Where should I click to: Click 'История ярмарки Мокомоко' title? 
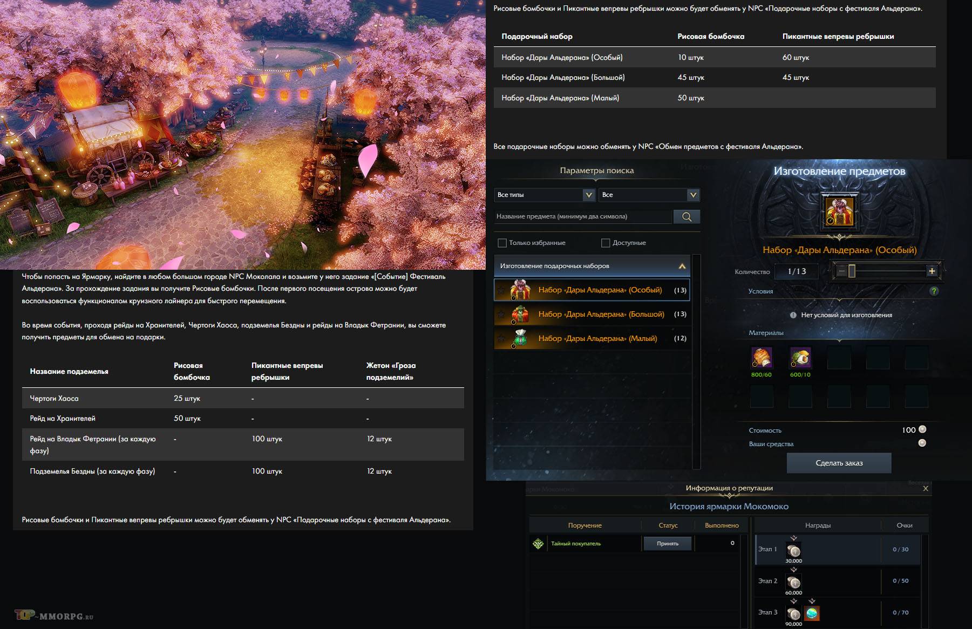(729, 507)
